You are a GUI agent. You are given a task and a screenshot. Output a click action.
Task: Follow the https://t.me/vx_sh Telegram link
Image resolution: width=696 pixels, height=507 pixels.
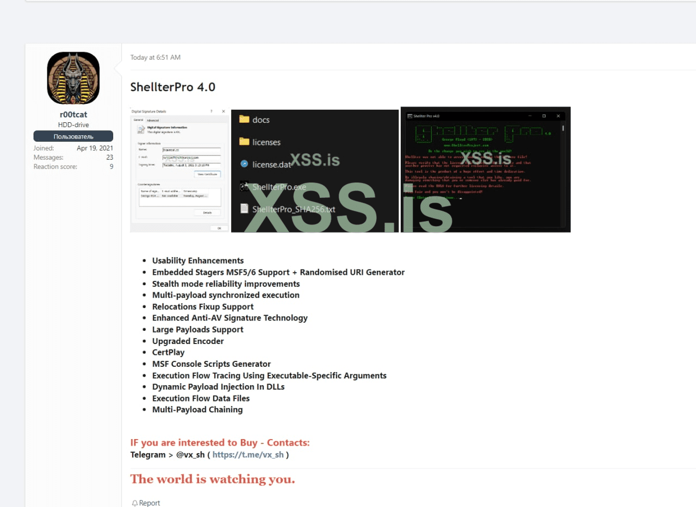click(x=248, y=454)
